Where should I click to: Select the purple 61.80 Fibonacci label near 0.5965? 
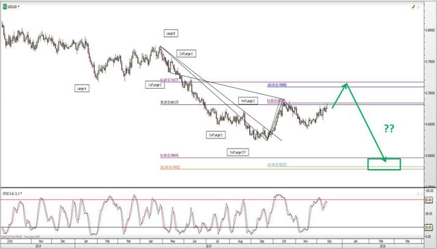tap(169, 156)
